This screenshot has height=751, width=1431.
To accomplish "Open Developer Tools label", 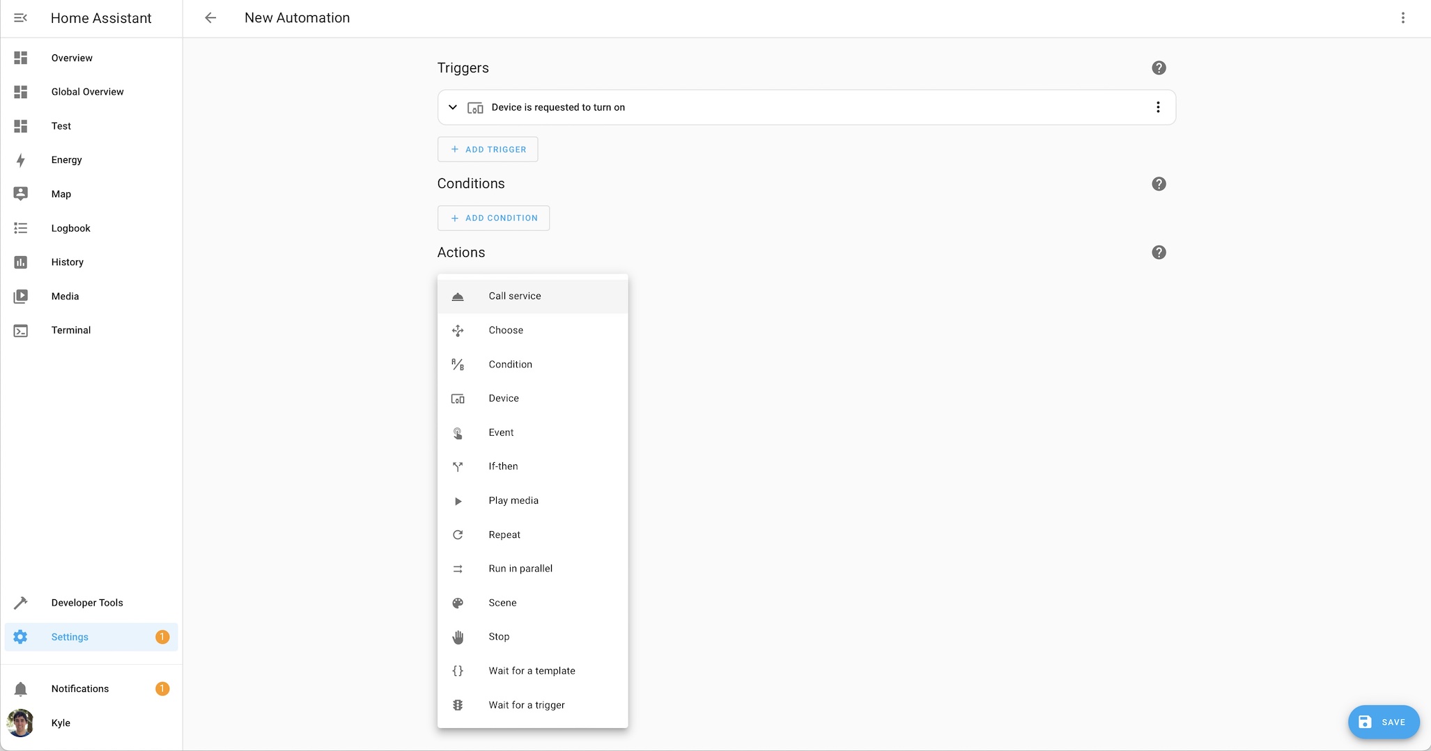I will (87, 603).
